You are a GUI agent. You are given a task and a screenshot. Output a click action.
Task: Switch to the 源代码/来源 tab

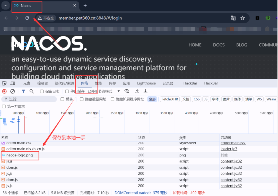[x=64, y=83]
